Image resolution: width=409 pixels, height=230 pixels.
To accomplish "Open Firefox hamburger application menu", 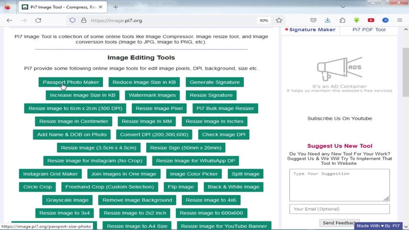I will (x=399, y=20).
